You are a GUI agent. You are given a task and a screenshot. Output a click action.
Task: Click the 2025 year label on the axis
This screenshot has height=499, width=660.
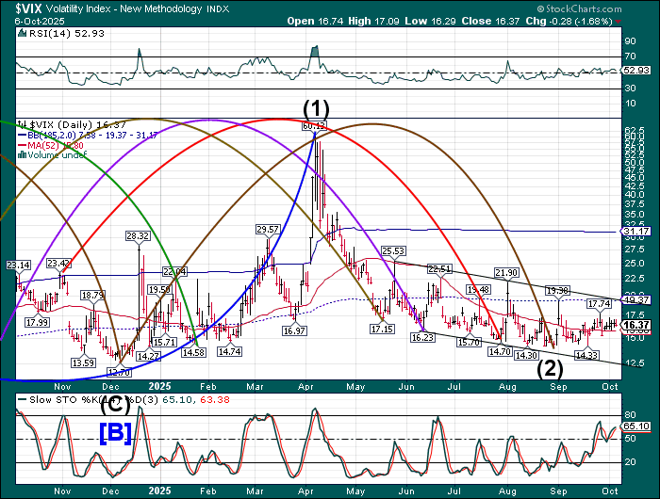(x=158, y=386)
